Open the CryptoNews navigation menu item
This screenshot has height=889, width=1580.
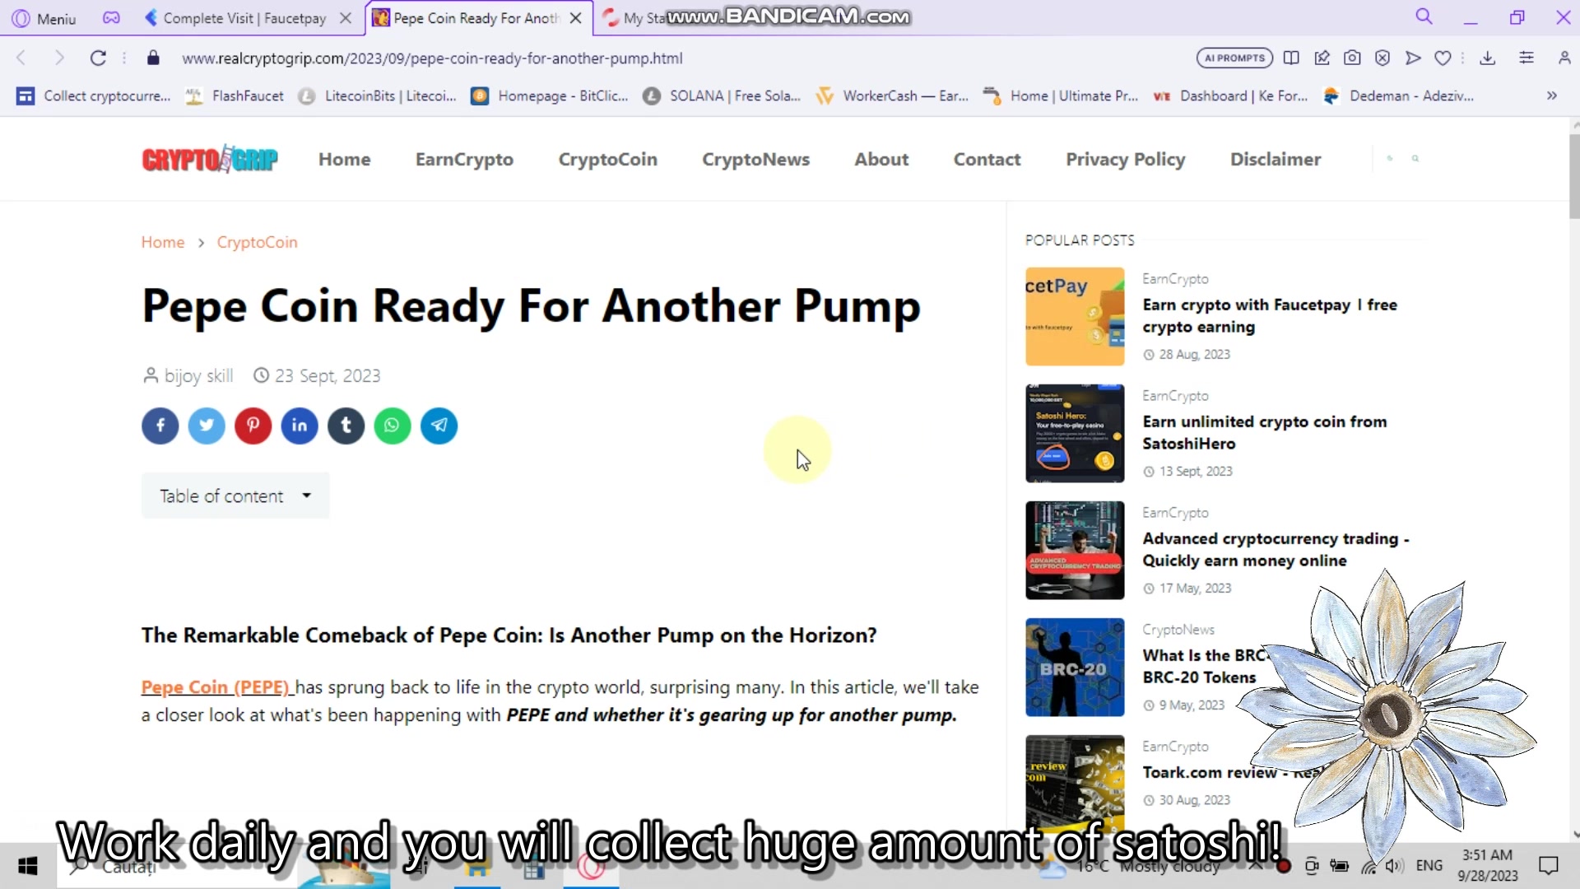[x=755, y=159]
